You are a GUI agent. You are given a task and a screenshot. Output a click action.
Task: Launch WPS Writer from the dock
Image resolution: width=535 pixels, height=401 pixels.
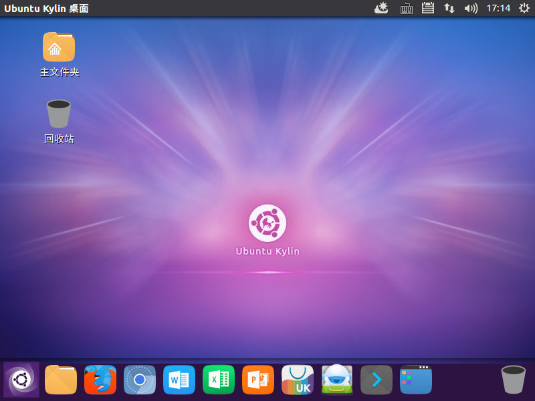[179, 380]
